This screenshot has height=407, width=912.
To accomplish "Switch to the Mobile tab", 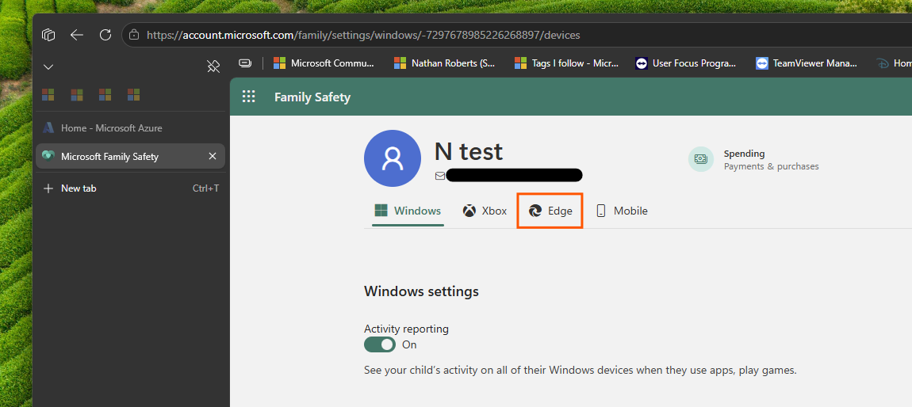I will click(622, 211).
